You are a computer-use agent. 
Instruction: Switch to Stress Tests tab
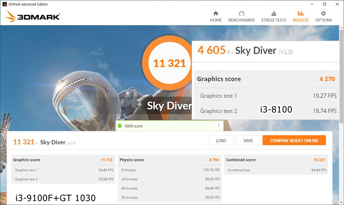[x=274, y=17]
